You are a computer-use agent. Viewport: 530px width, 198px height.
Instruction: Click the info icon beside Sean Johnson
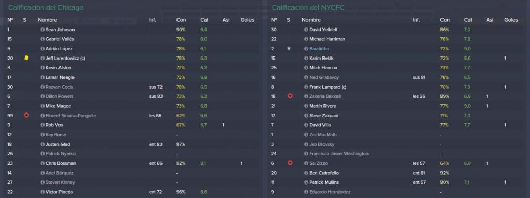(42, 30)
